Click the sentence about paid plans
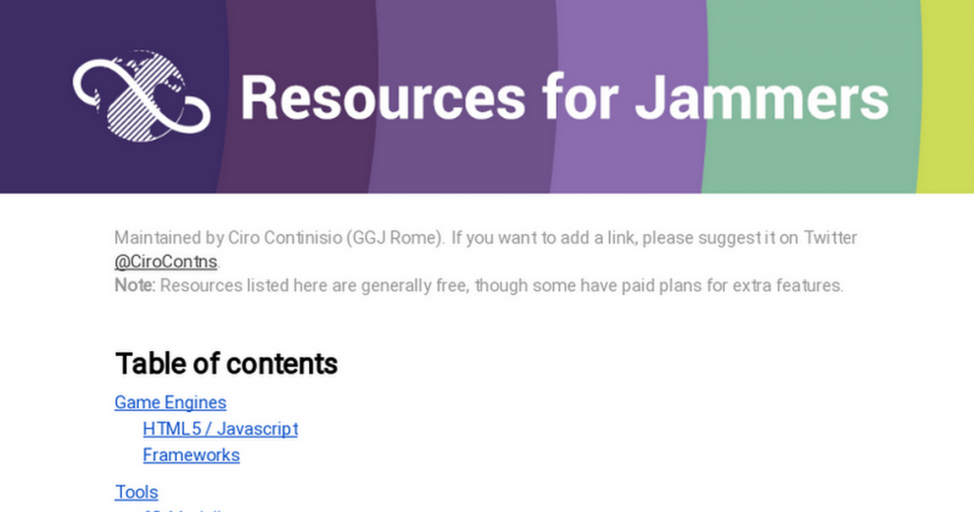This screenshot has height=512, width=974. click(x=502, y=286)
